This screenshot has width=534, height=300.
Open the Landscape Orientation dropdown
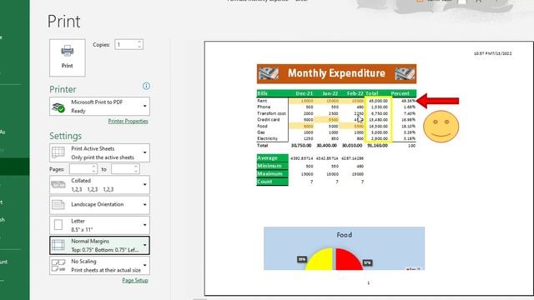99,205
